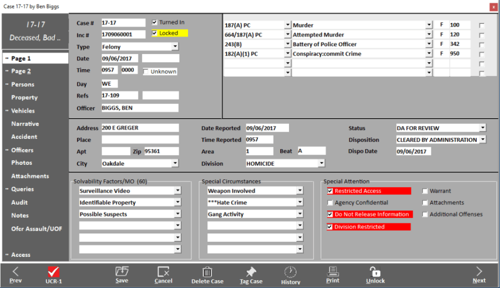Screen dimensions: 500x288
Task: Open the Persons section
Action: (x=22, y=84)
